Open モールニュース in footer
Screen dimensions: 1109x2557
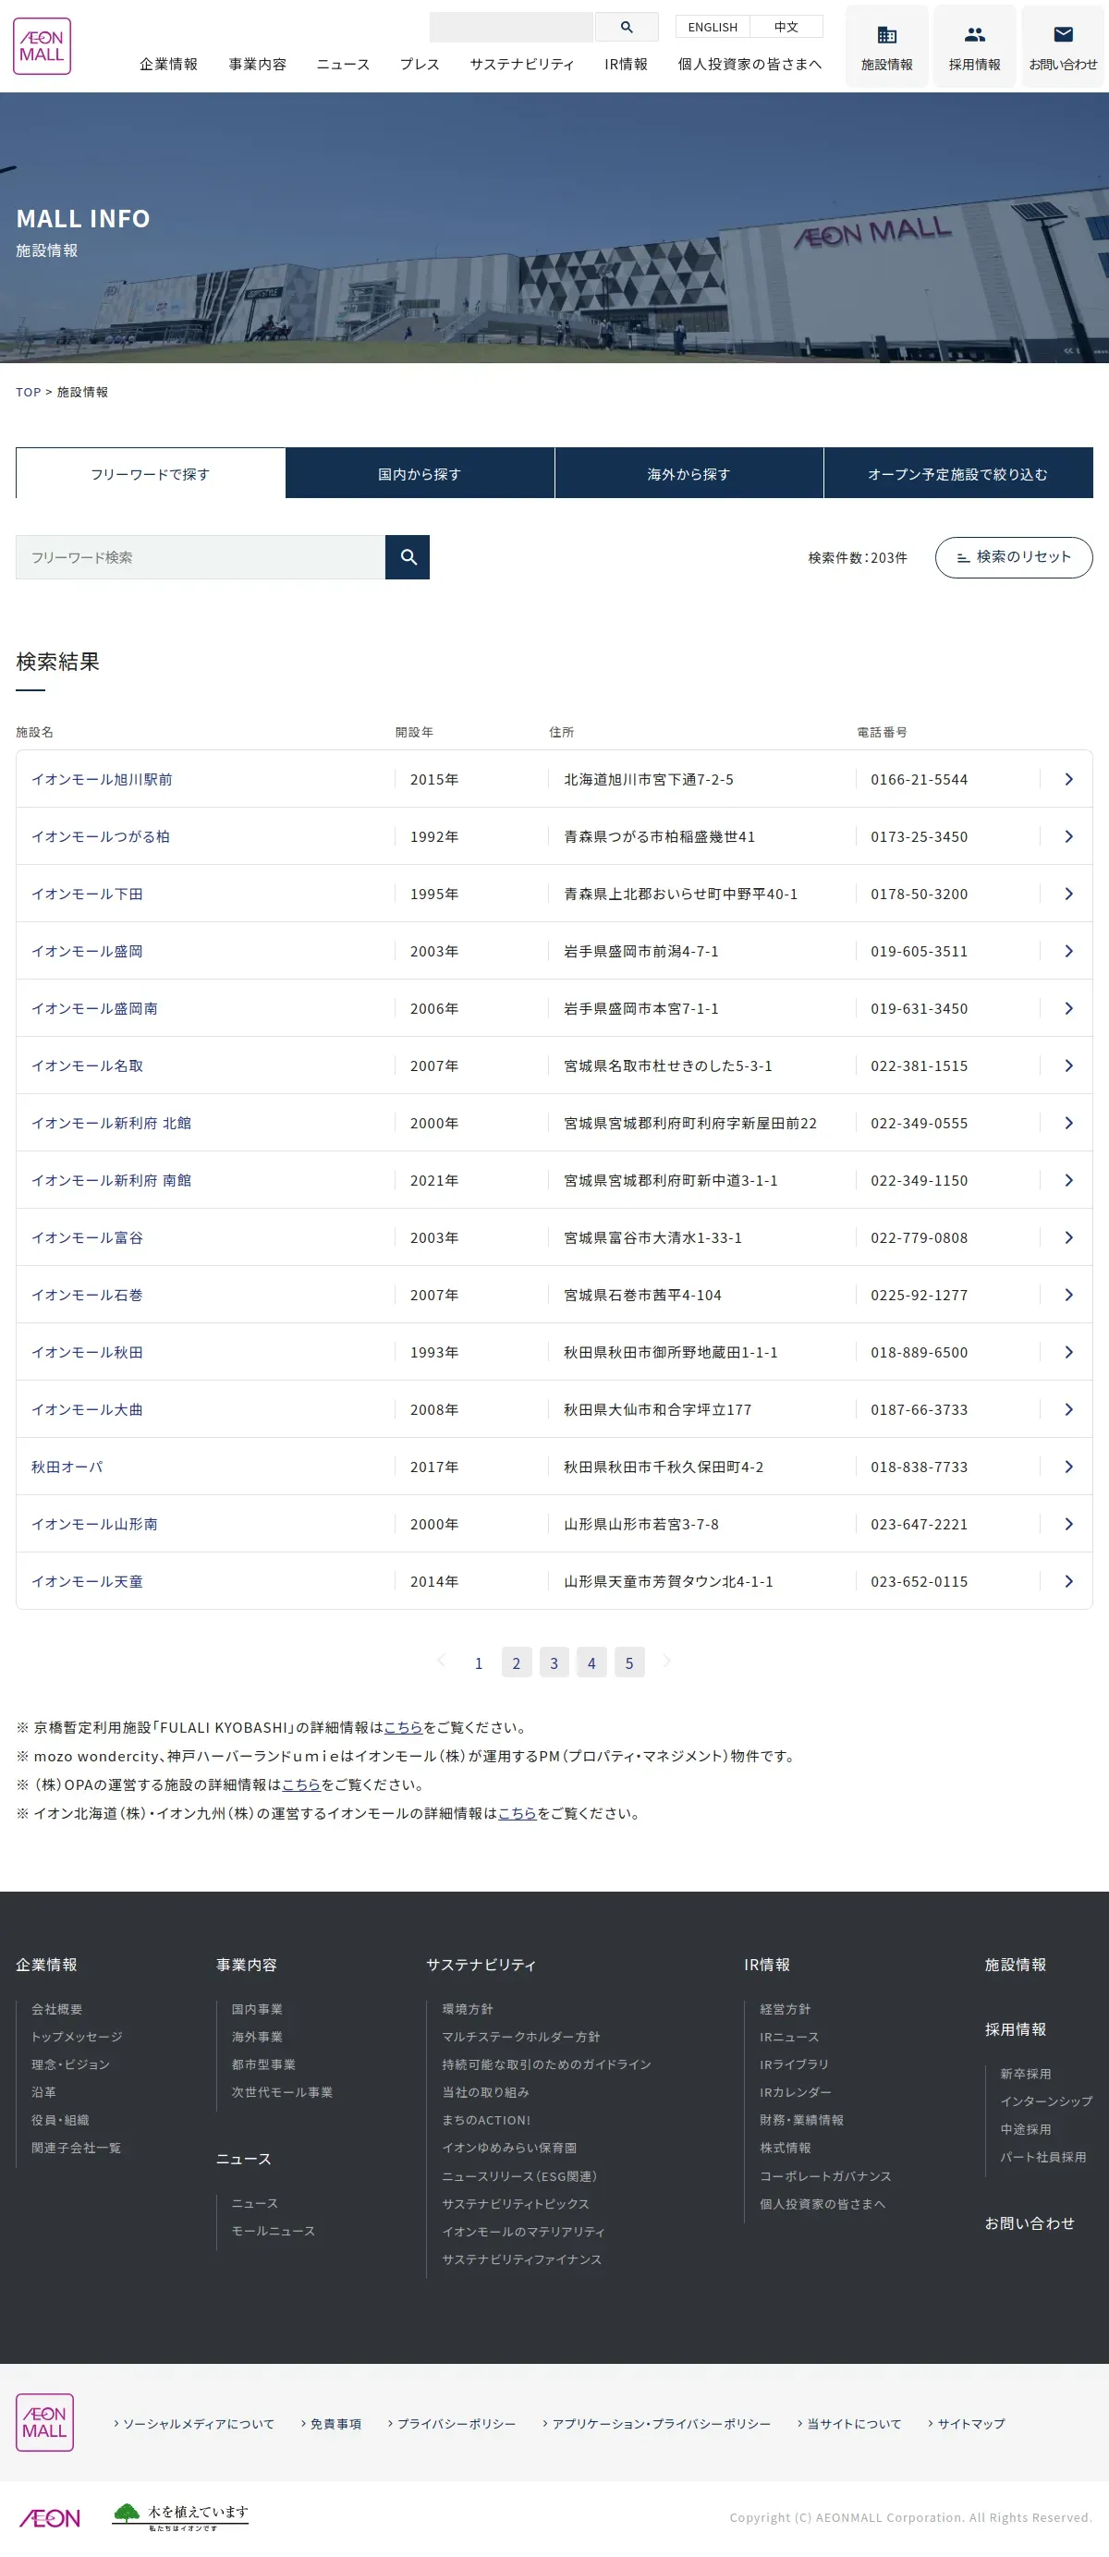click(273, 2231)
